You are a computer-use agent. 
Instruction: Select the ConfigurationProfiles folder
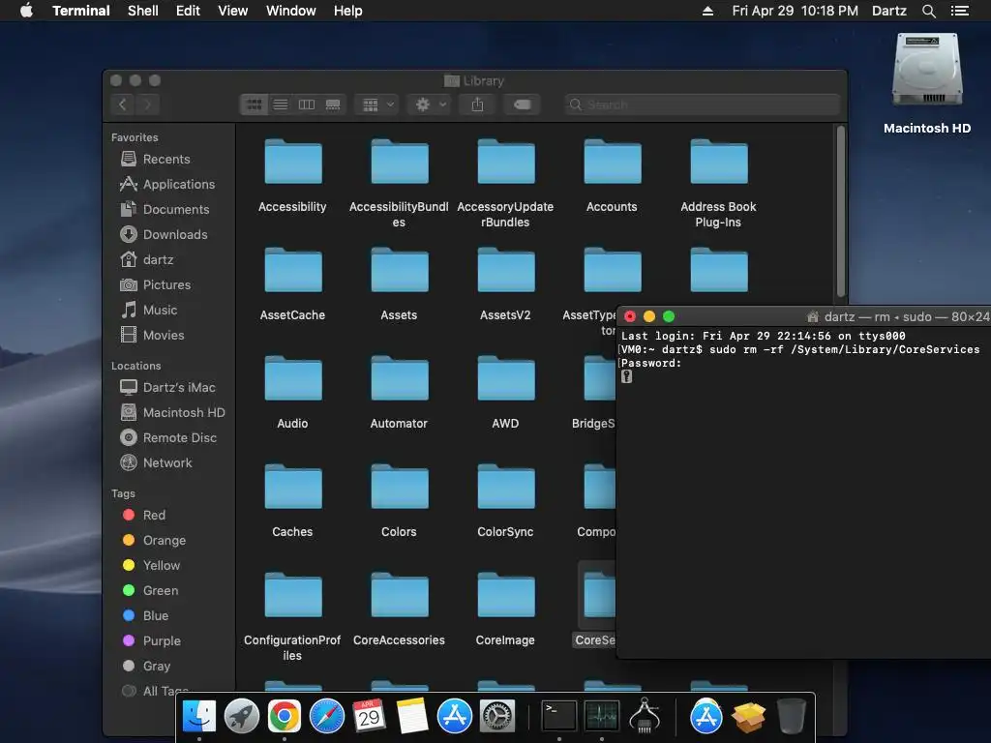292,596
